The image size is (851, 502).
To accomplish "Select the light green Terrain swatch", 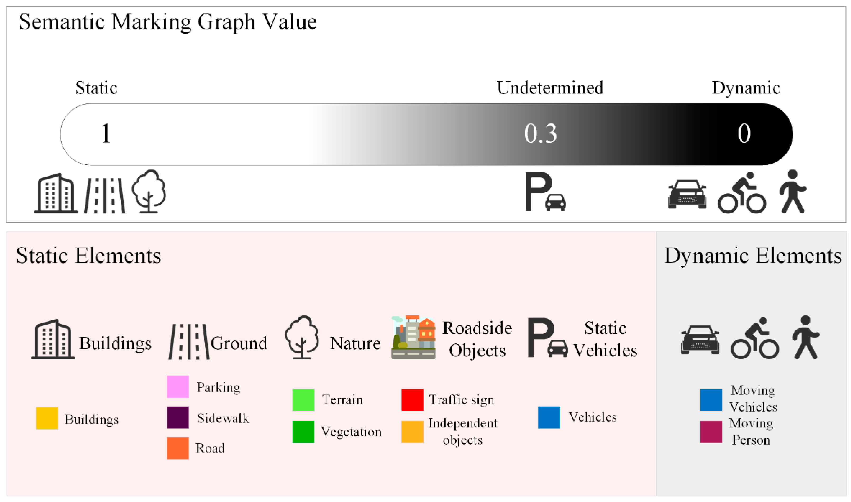I will pyautogui.click(x=303, y=400).
